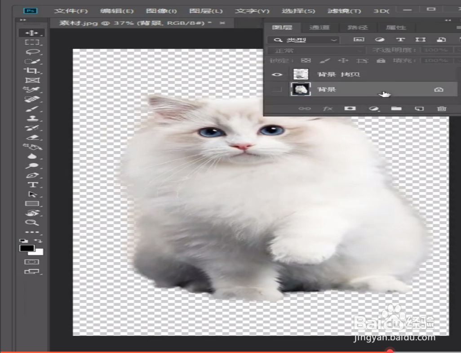The width and height of the screenshot is (461, 353).
Task: Swap foreground and background colors
Action: tap(39, 241)
